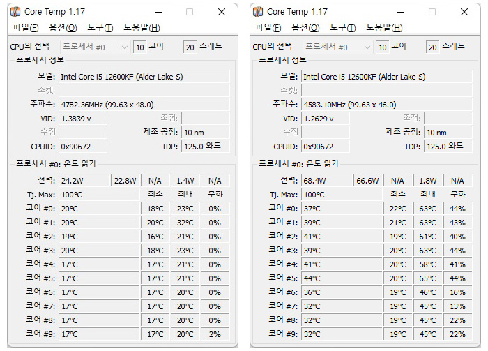Open 도움말(H) menu in left window
This screenshot has width=488, height=351.
click(142, 28)
